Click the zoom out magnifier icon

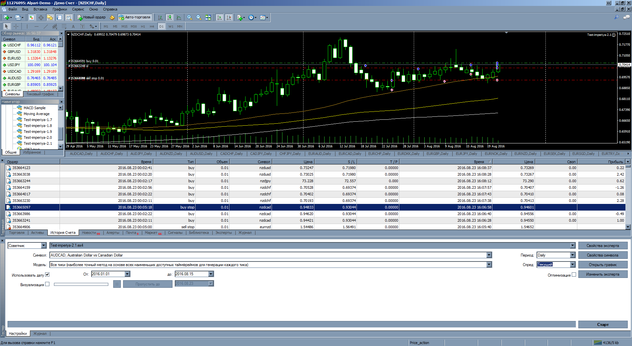click(x=198, y=17)
